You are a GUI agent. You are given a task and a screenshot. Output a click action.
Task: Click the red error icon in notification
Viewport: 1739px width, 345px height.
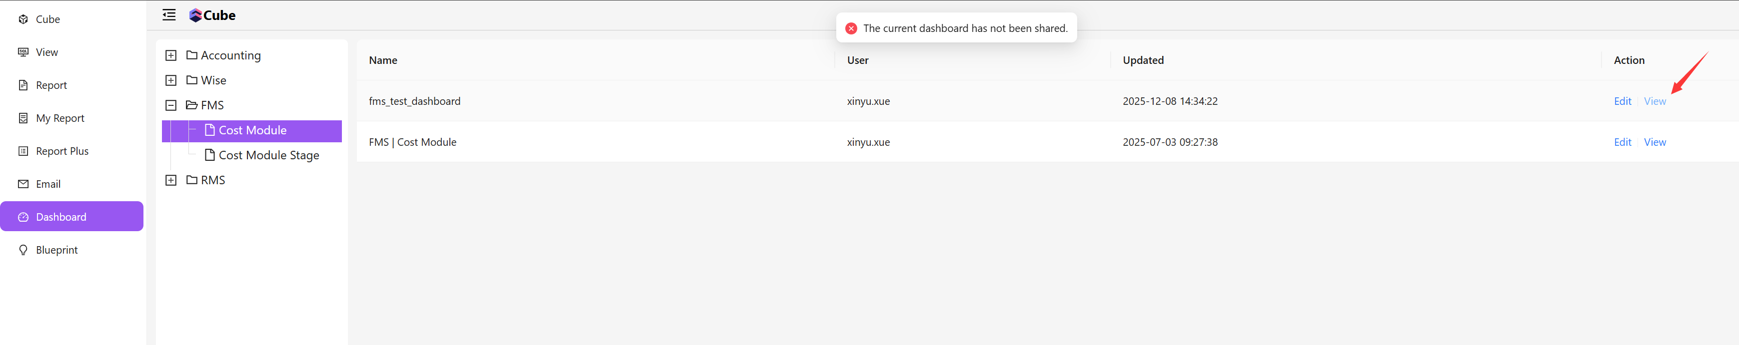[851, 28]
